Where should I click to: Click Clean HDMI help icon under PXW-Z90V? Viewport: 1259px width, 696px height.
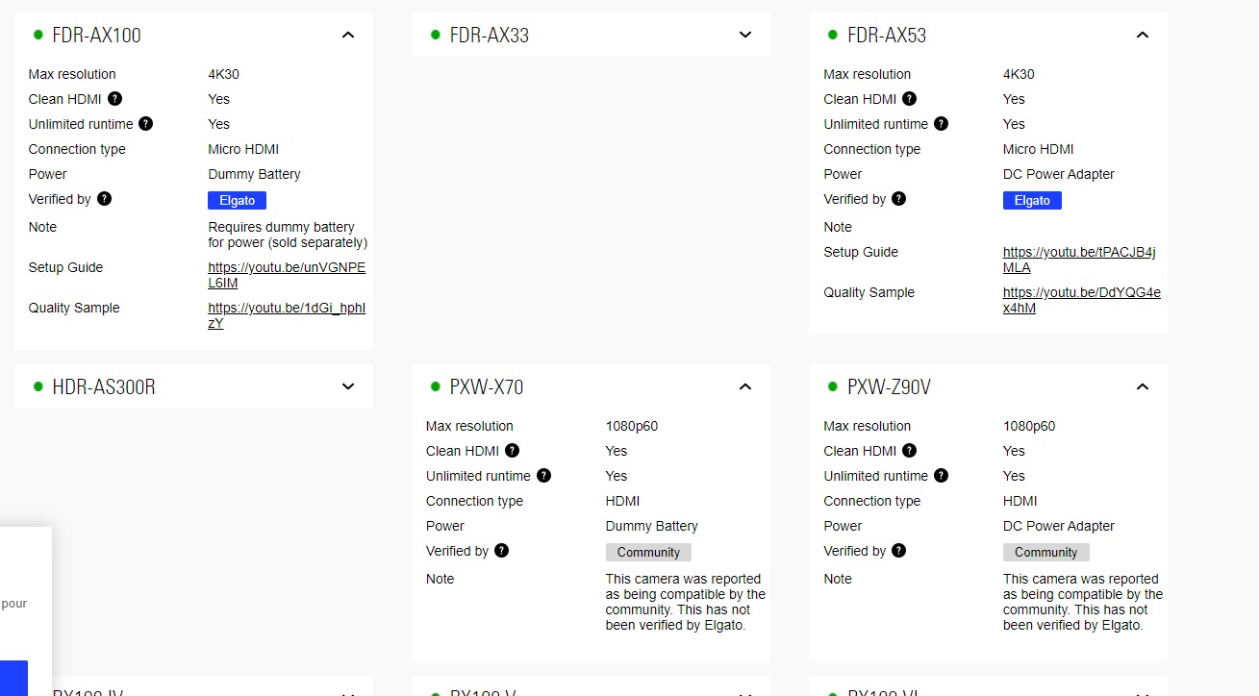pyautogui.click(x=910, y=451)
